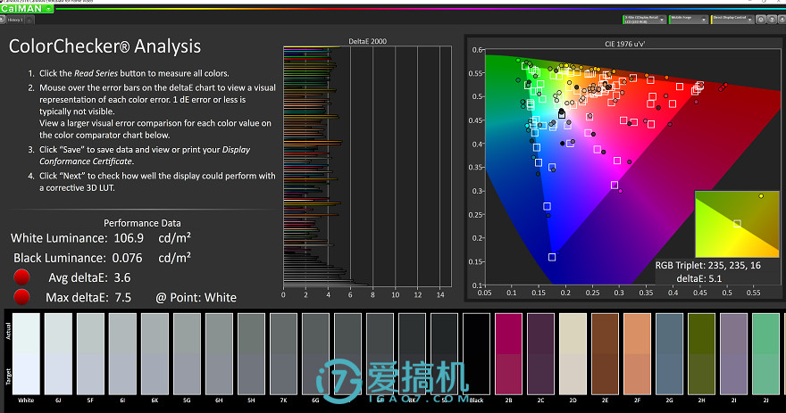Click the '@ Point: White' label

[x=196, y=297]
